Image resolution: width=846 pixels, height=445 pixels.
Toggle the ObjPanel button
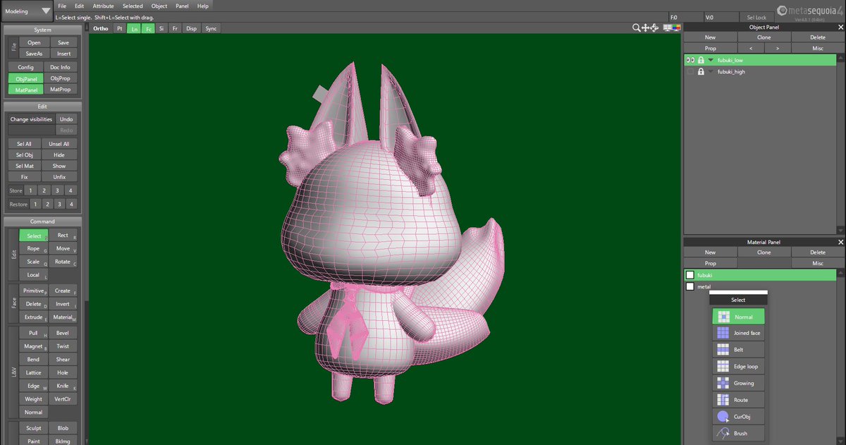tap(25, 79)
